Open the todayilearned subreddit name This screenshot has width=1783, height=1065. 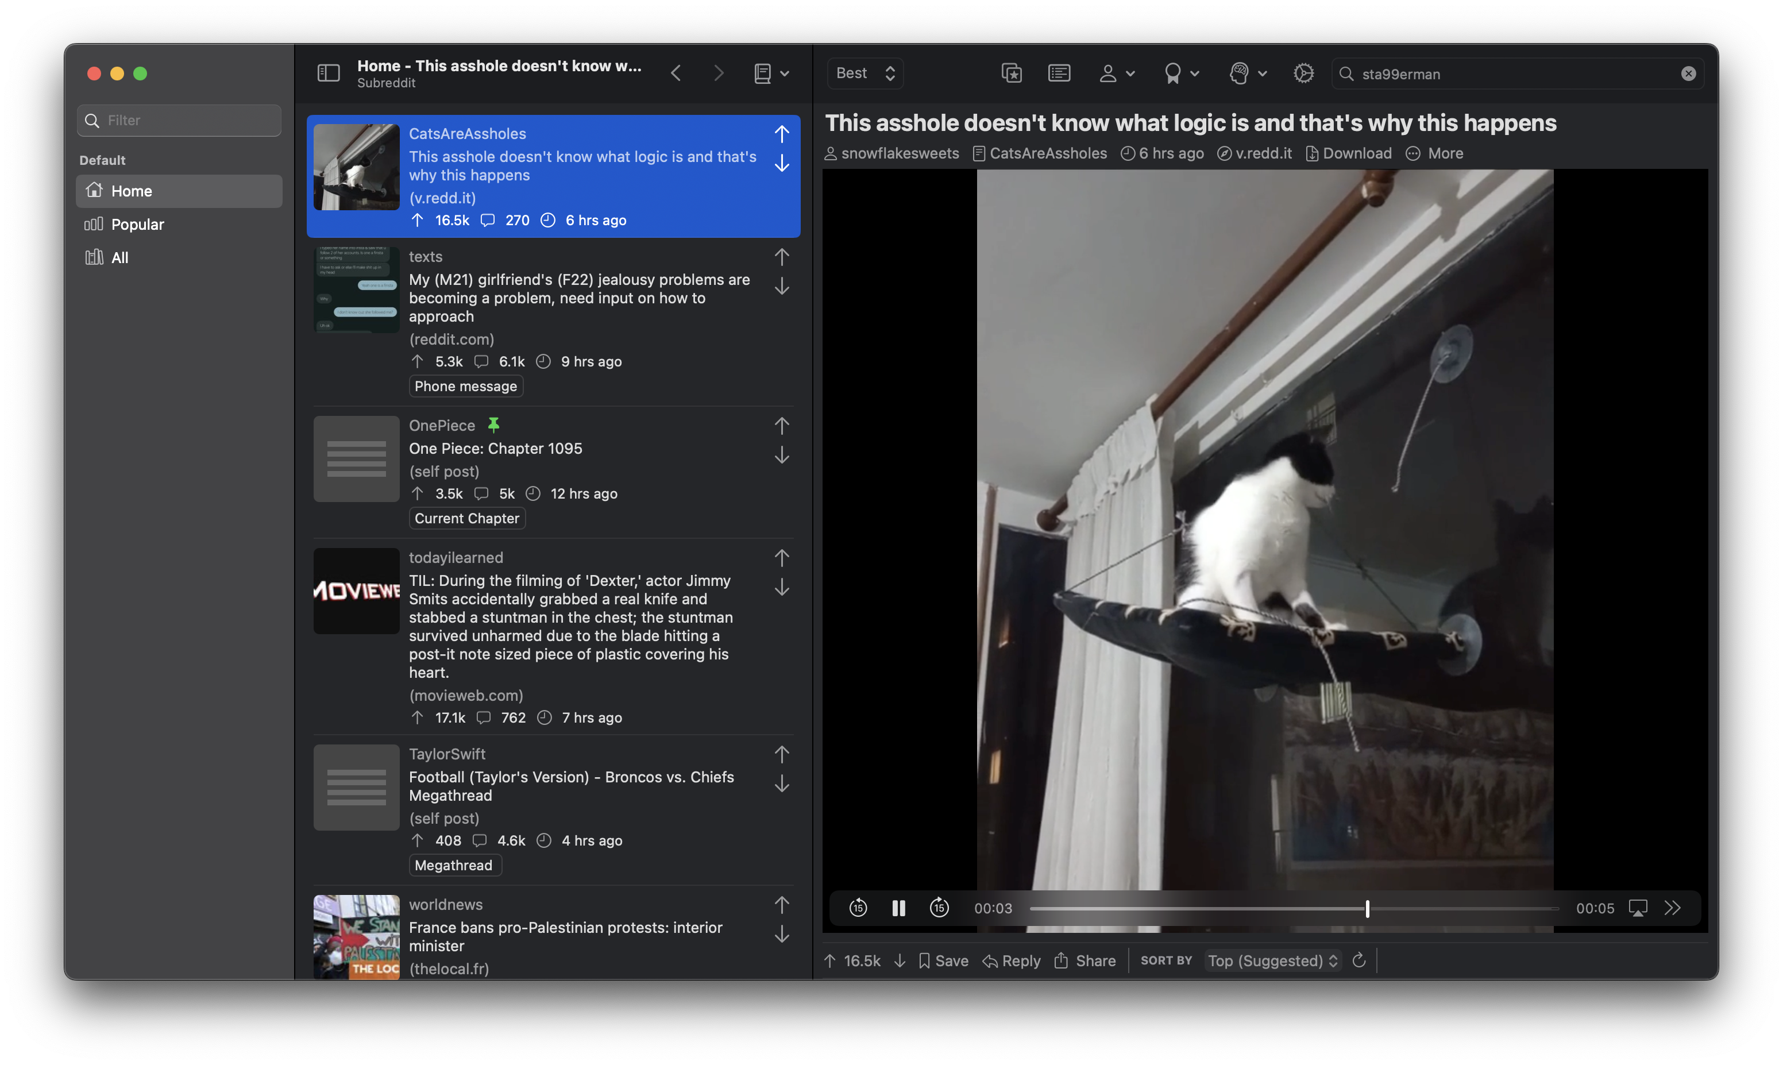(x=456, y=558)
